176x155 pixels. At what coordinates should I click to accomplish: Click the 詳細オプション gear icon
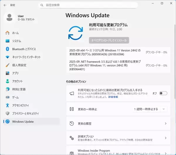[72, 138]
